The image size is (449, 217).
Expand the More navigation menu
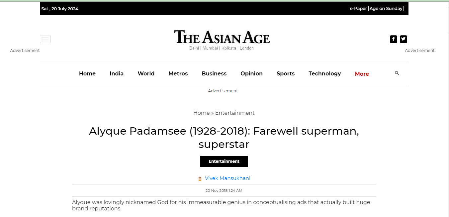(x=362, y=74)
